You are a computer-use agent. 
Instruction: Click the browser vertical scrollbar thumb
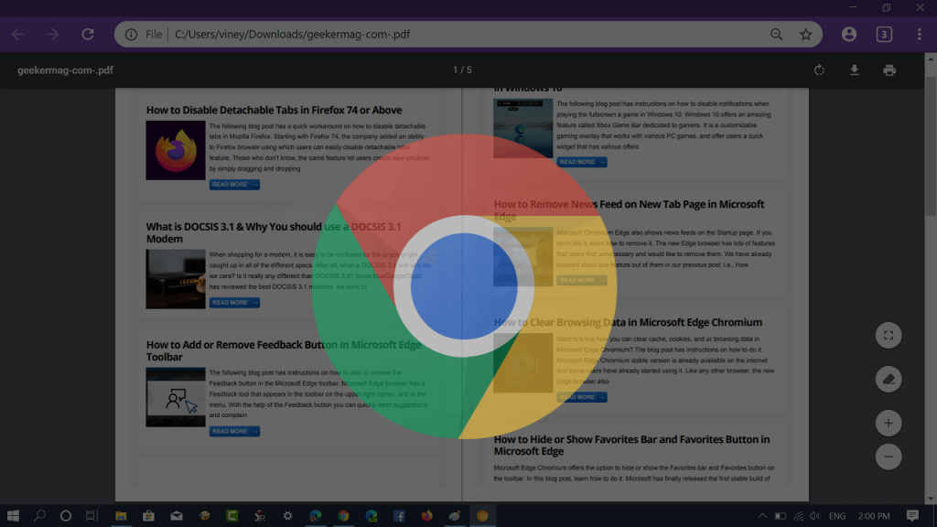[931, 145]
